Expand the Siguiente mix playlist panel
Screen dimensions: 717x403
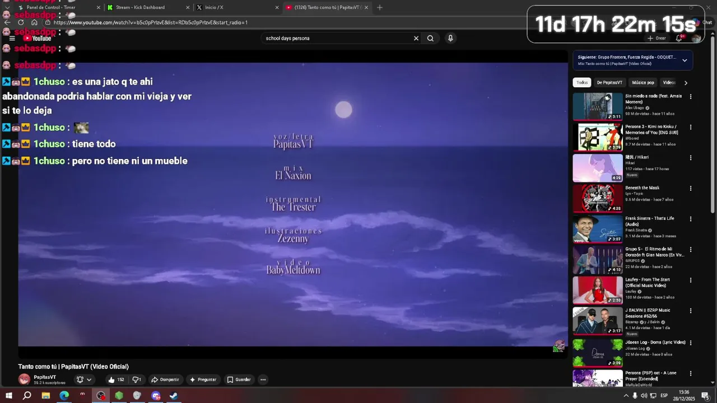click(x=685, y=60)
